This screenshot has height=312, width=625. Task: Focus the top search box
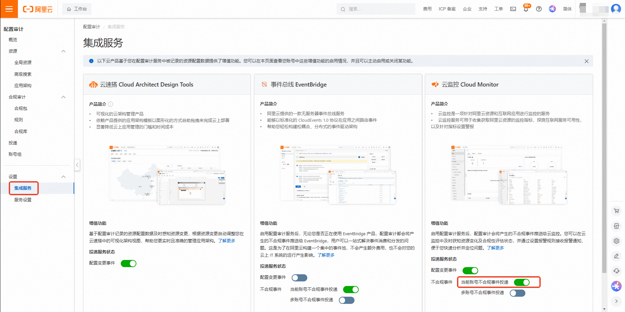click(376, 9)
